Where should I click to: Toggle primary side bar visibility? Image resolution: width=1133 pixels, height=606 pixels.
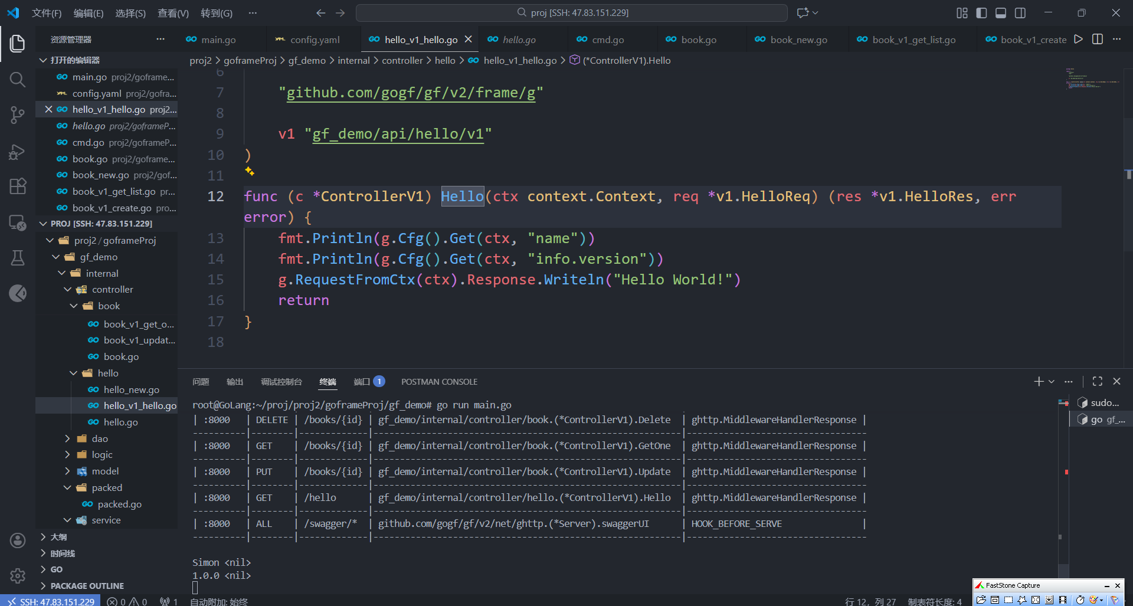click(981, 13)
